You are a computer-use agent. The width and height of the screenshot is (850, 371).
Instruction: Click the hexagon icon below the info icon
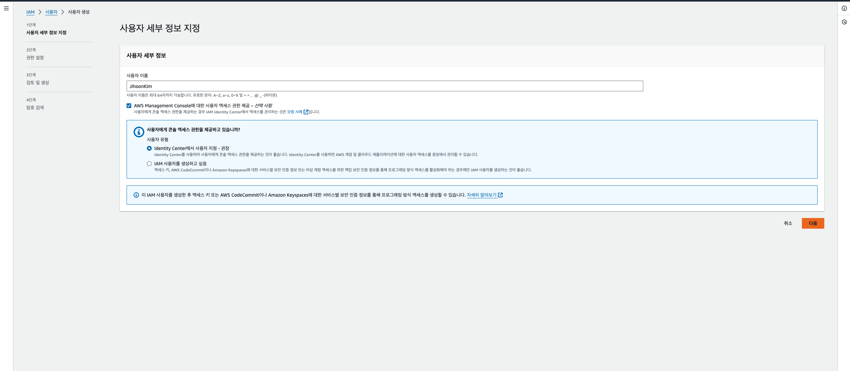844,22
